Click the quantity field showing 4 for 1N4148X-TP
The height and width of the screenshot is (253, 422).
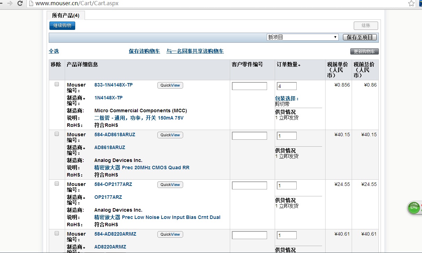(287, 86)
